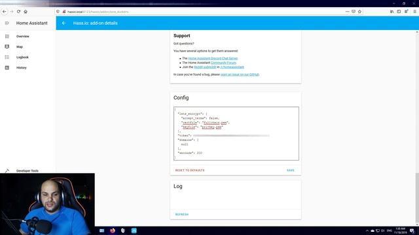Toggle Firefox sidebar view
This screenshot has height=235, width=419.
tap(399, 12)
